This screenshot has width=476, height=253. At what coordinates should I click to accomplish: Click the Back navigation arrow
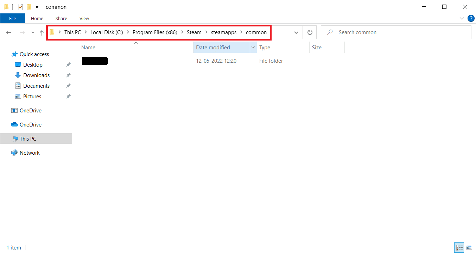(9, 32)
